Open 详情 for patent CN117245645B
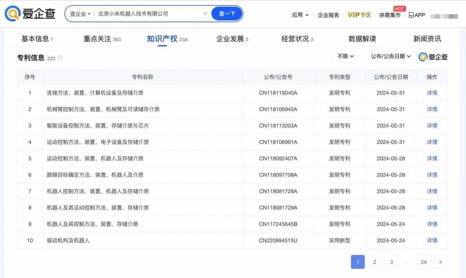 pos(432,224)
